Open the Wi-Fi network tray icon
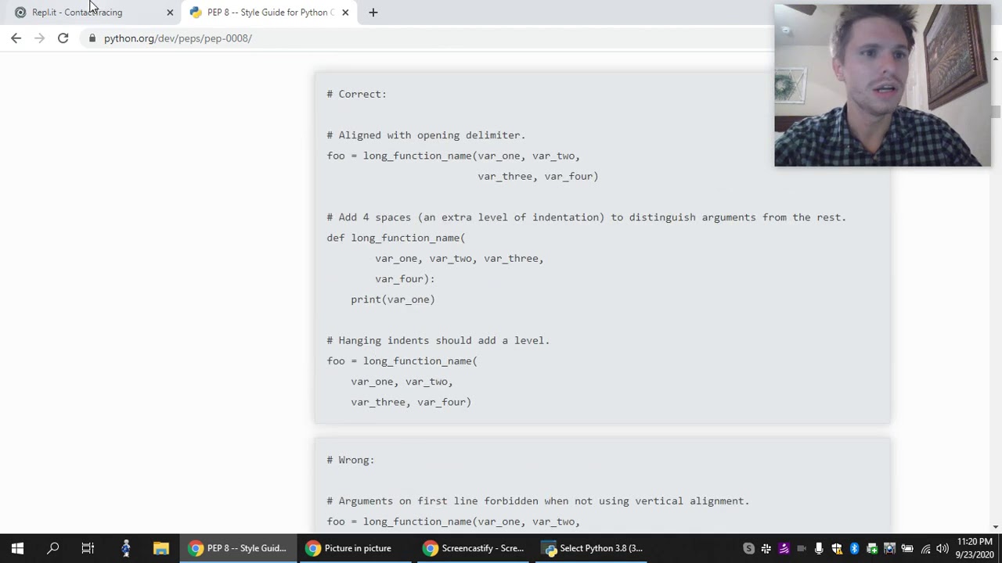Screen dimensions: 1002x563 click(x=925, y=548)
